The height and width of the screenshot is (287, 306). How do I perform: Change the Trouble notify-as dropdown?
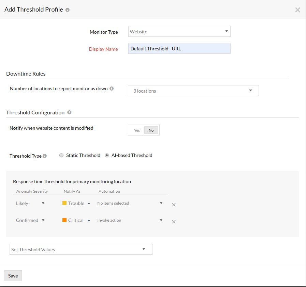click(x=76, y=203)
